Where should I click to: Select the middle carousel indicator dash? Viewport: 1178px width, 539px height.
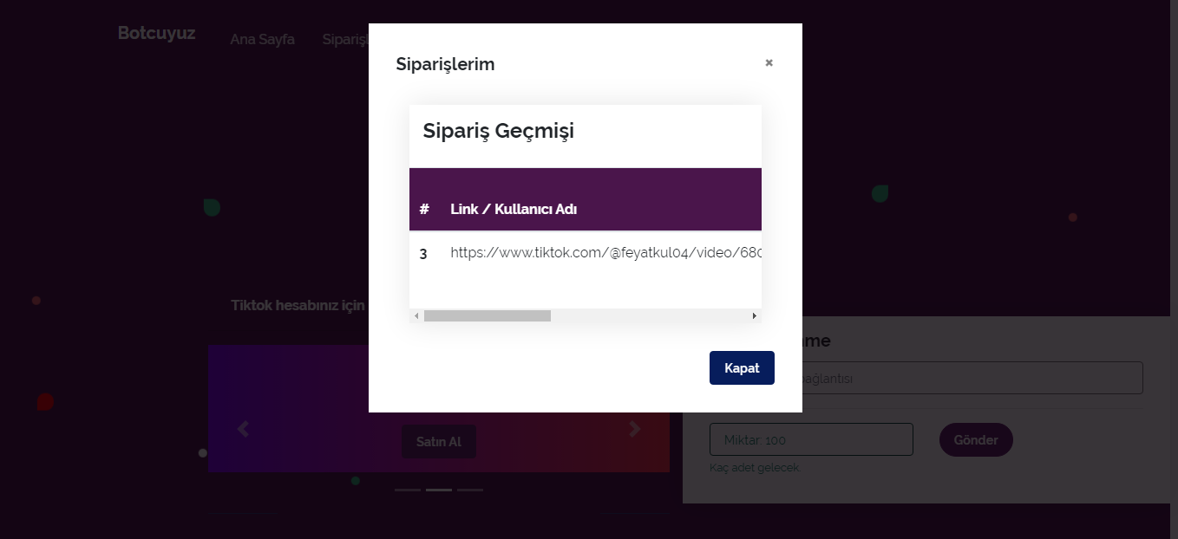[x=439, y=490]
